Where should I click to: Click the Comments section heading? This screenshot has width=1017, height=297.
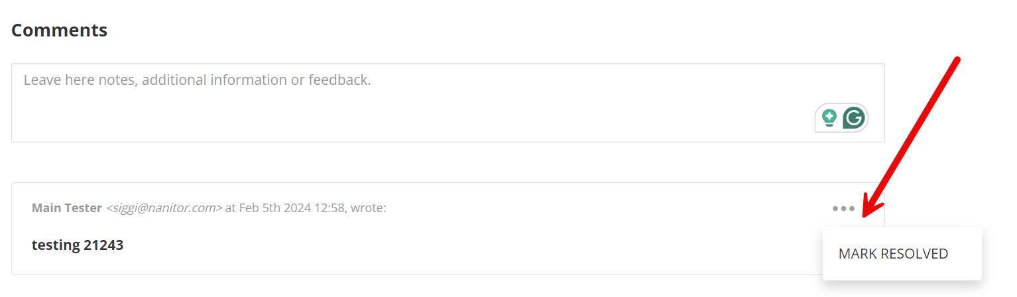60,30
